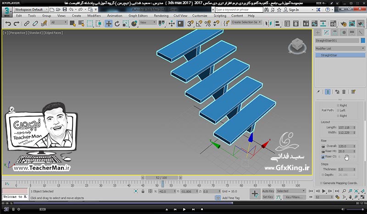Viewport: 367px width, 214px height.
Task: Open Rendered Frame Window icon
Action: pyautogui.click(x=352, y=24)
